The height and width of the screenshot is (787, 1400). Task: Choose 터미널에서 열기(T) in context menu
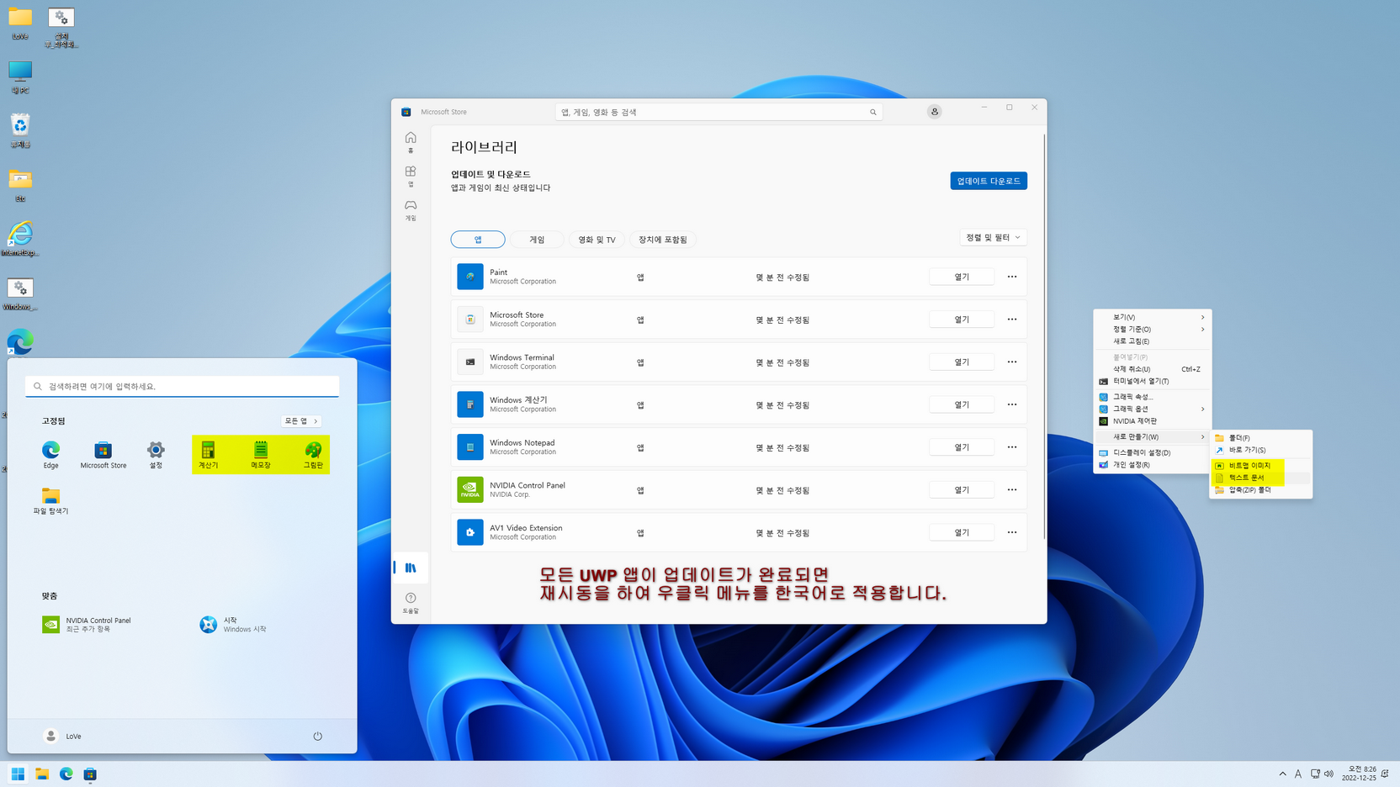point(1153,381)
